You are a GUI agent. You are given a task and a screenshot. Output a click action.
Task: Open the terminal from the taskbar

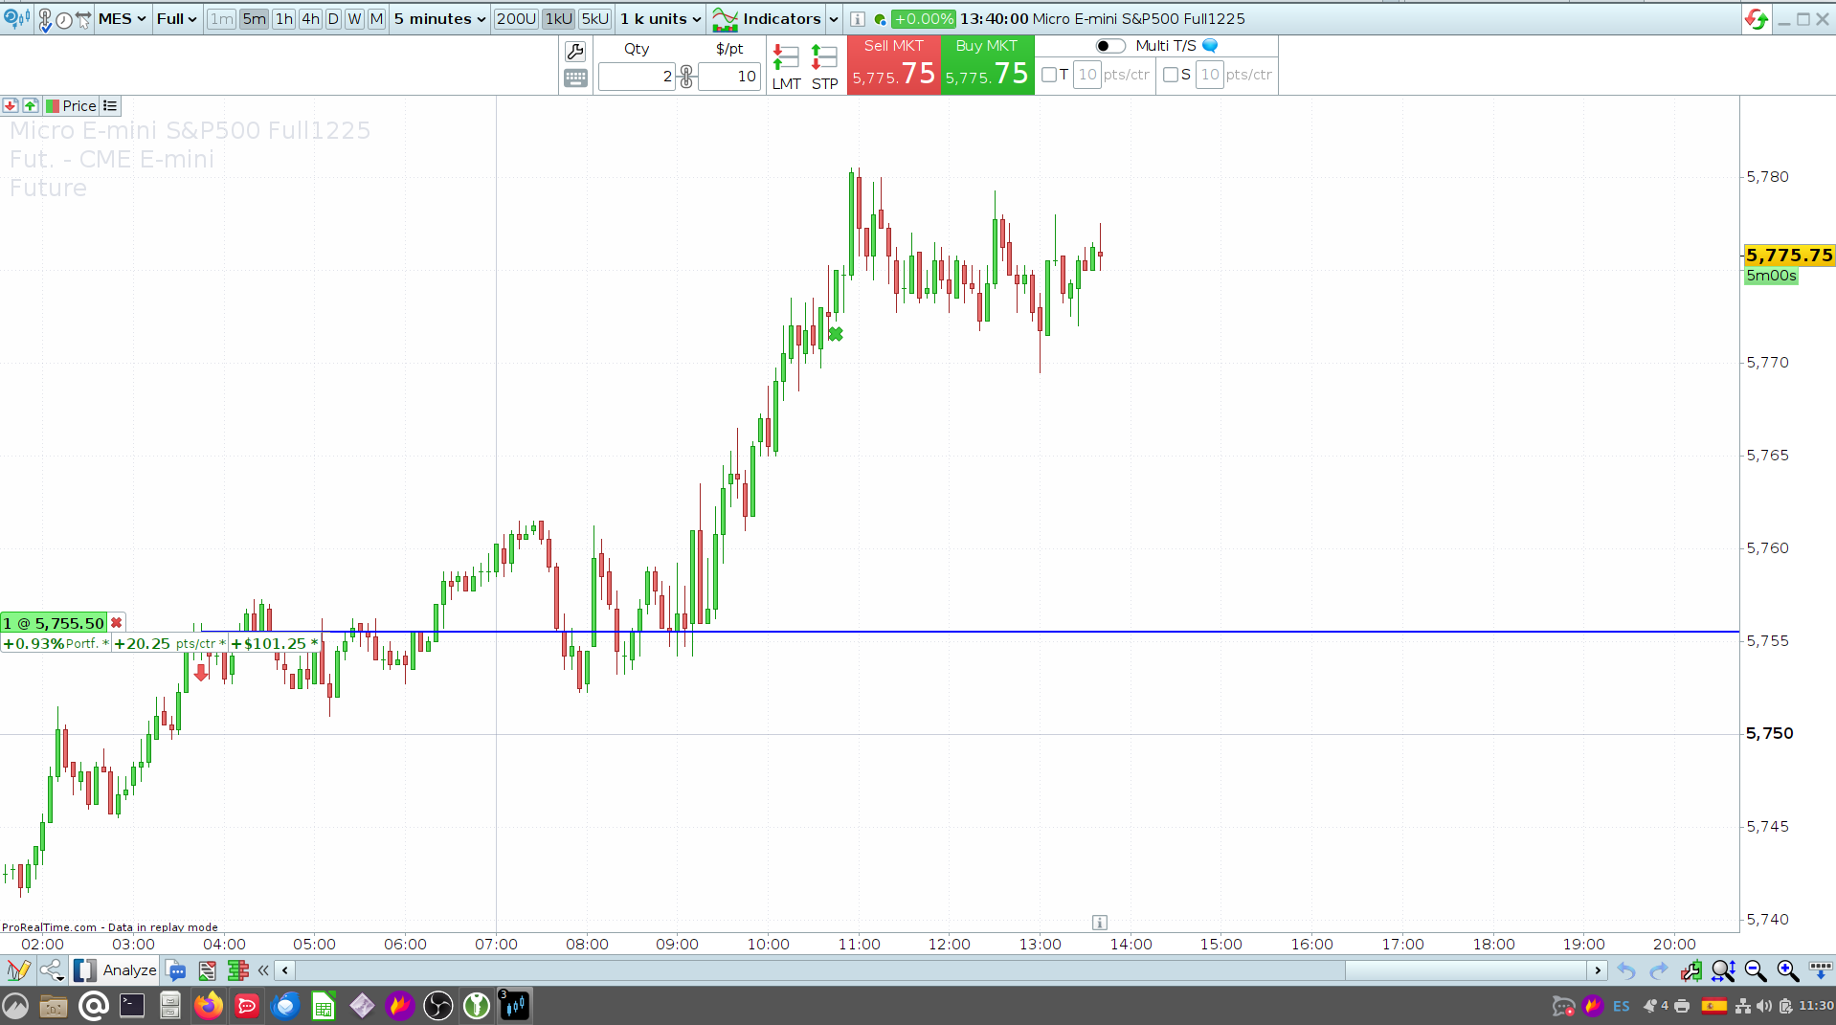(x=132, y=1006)
